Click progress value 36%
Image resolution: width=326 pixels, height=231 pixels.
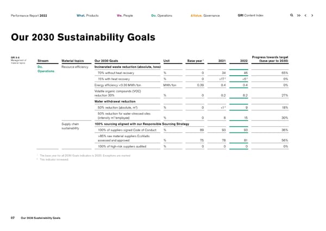click(x=285, y=130)
